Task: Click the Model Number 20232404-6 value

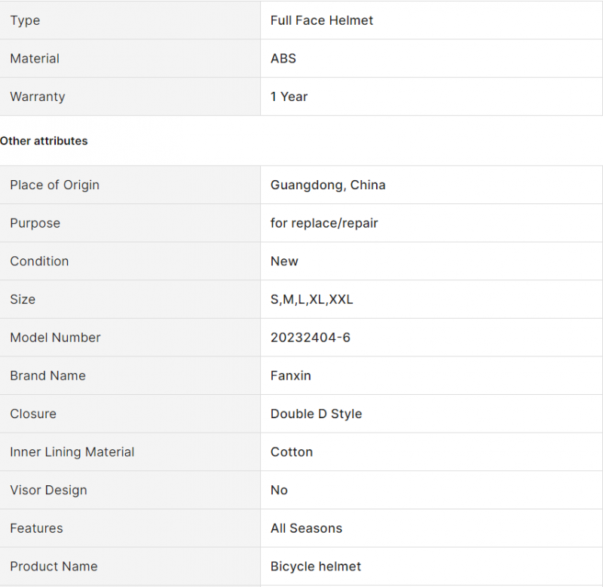Action: 311,337
